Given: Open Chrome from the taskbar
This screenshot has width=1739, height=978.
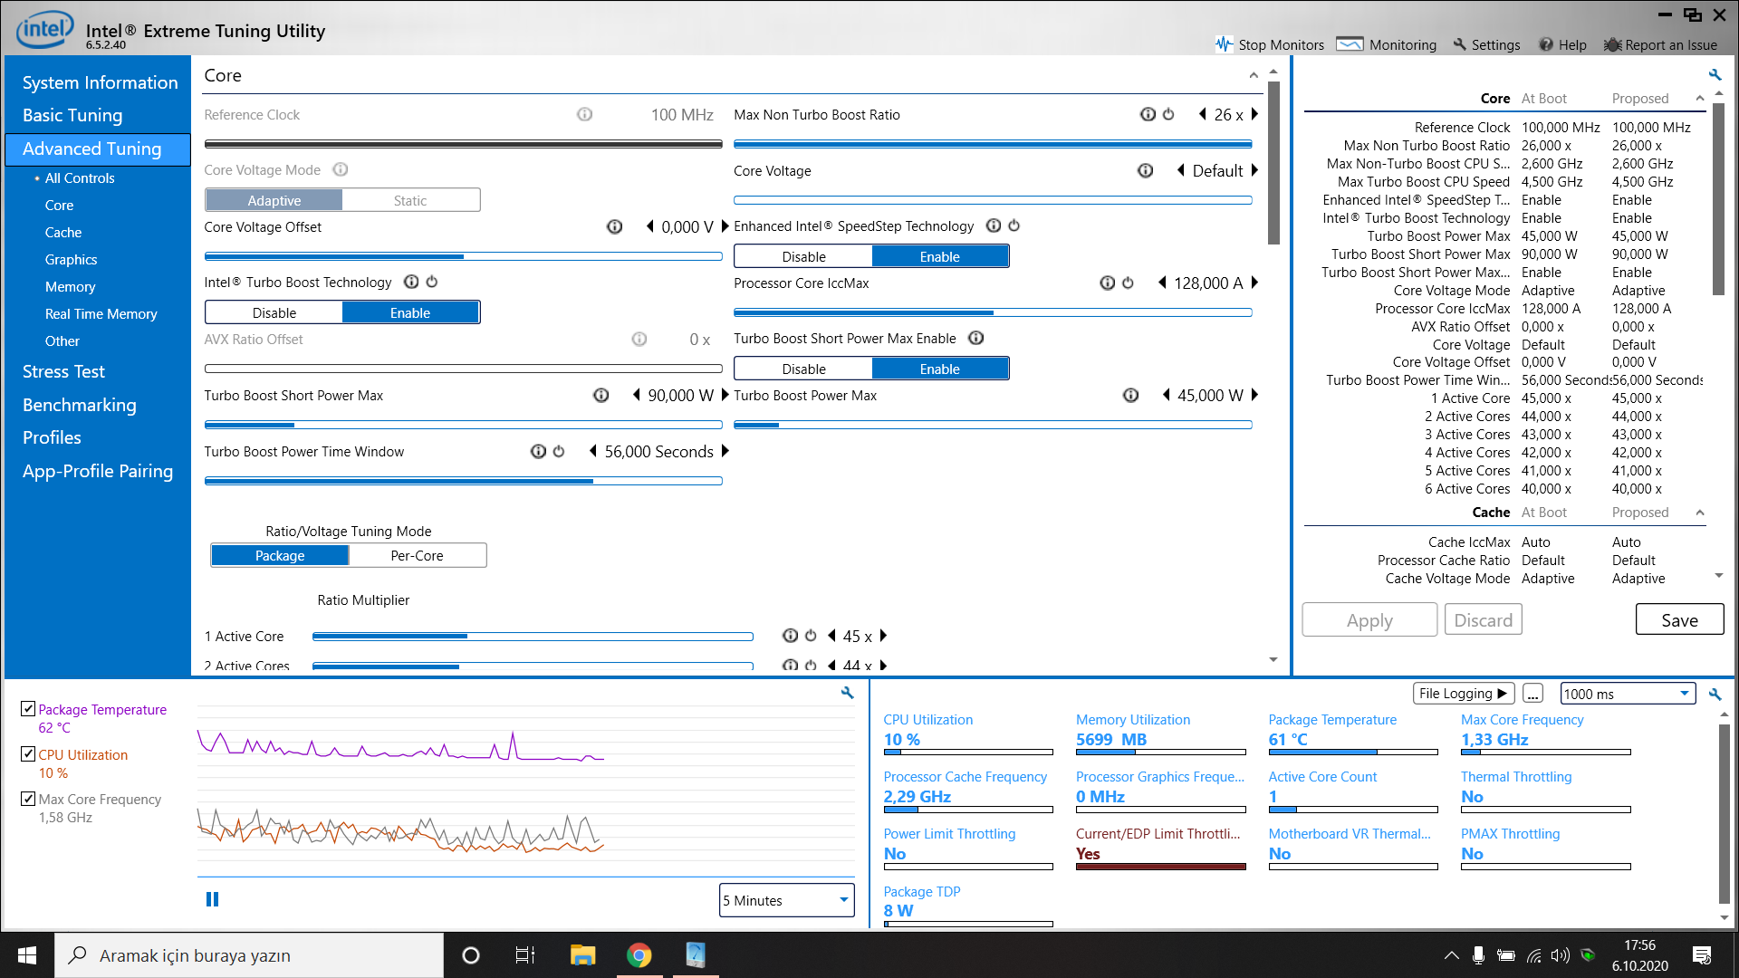Looking at the screenshot, I should 639,955.
